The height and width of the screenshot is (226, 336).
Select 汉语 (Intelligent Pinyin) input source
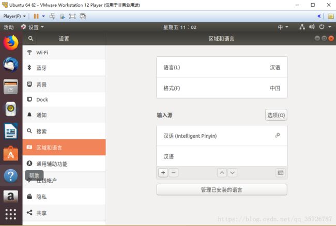click(x=222, y=136)
